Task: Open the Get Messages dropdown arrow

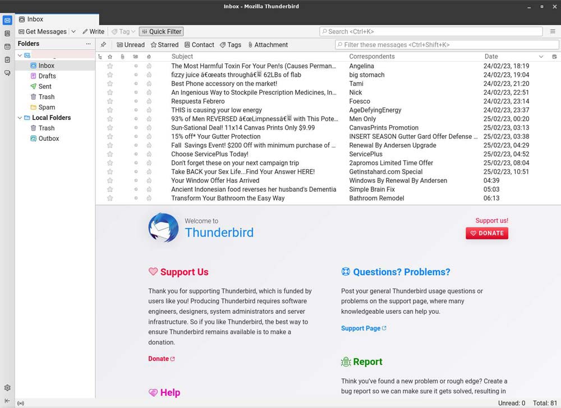Action: (73, 32)
